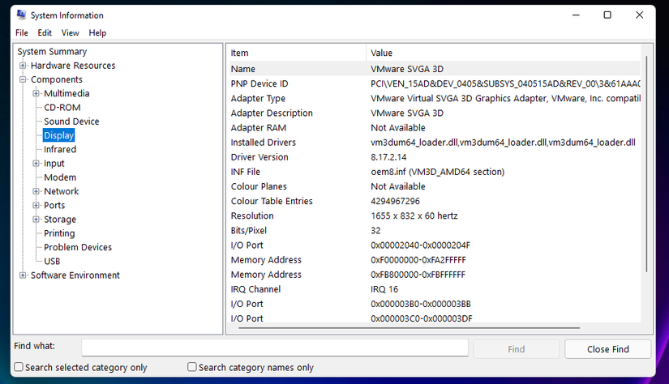This screenshot has height=384, width=669.
Task: Select the PNP Device ID row
Action: 435,84
